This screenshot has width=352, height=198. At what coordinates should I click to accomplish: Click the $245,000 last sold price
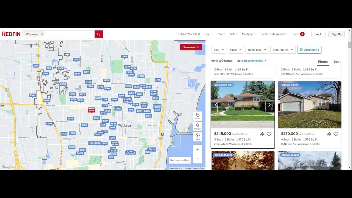(222, 134)
